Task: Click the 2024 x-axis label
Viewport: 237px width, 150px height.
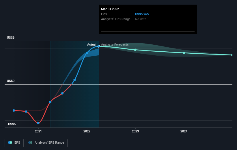Action: point(184,132)
